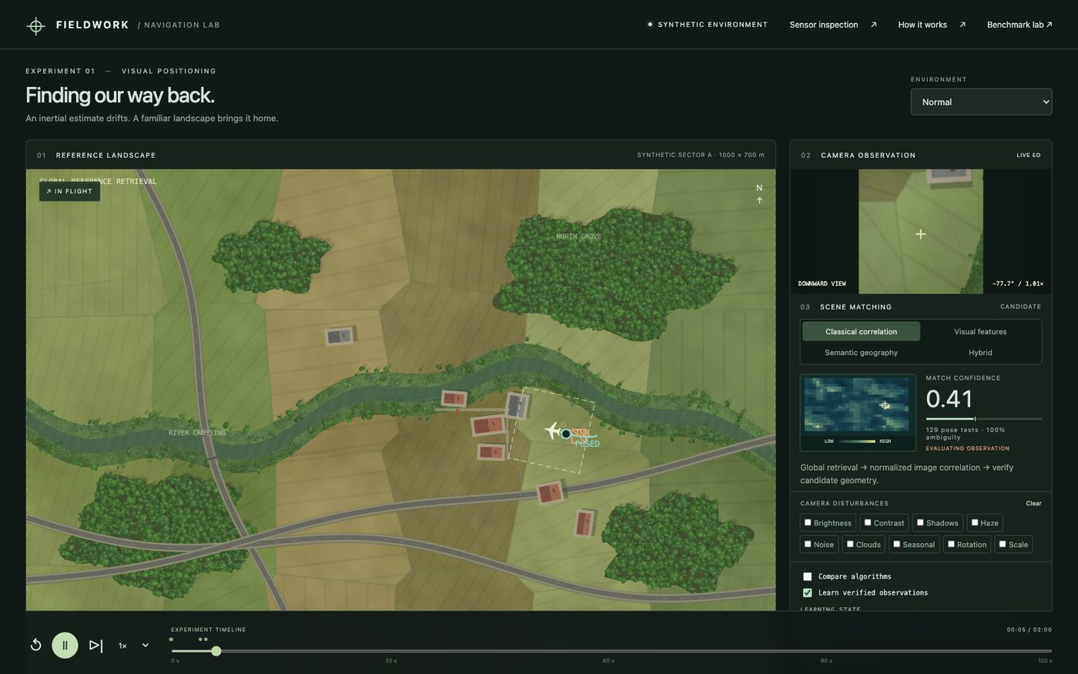Screen dimensions: 1078x674
Task: Enable the Brightness disturbance checkbox
Action: coord(808,522)
